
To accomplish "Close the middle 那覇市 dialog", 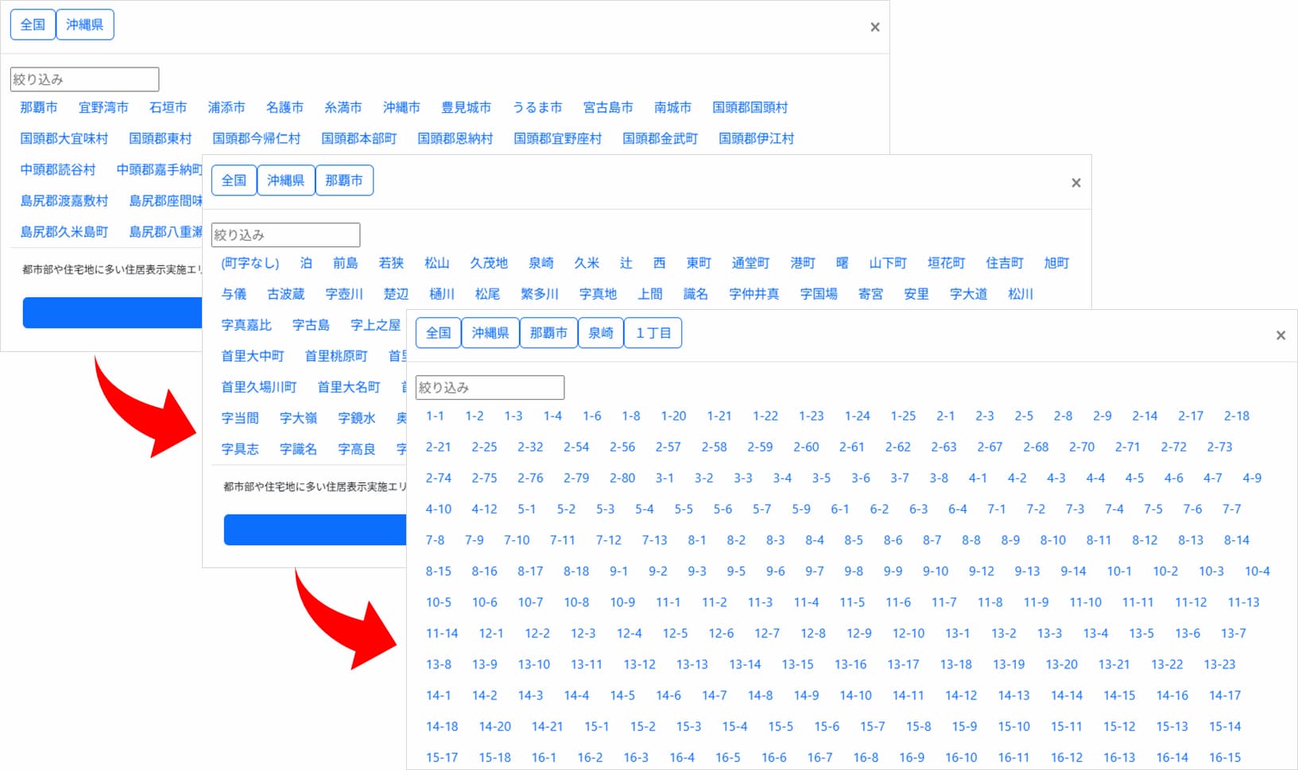I will [1075, 183].
